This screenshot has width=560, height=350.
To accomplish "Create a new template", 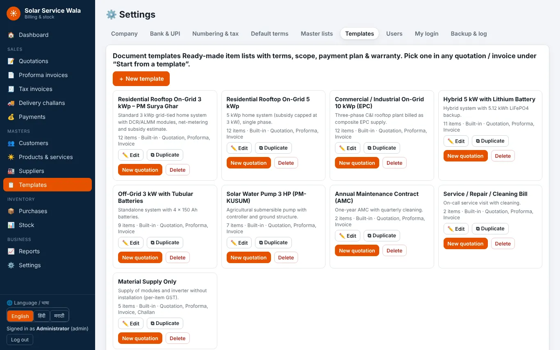I will tap(141, 79).
